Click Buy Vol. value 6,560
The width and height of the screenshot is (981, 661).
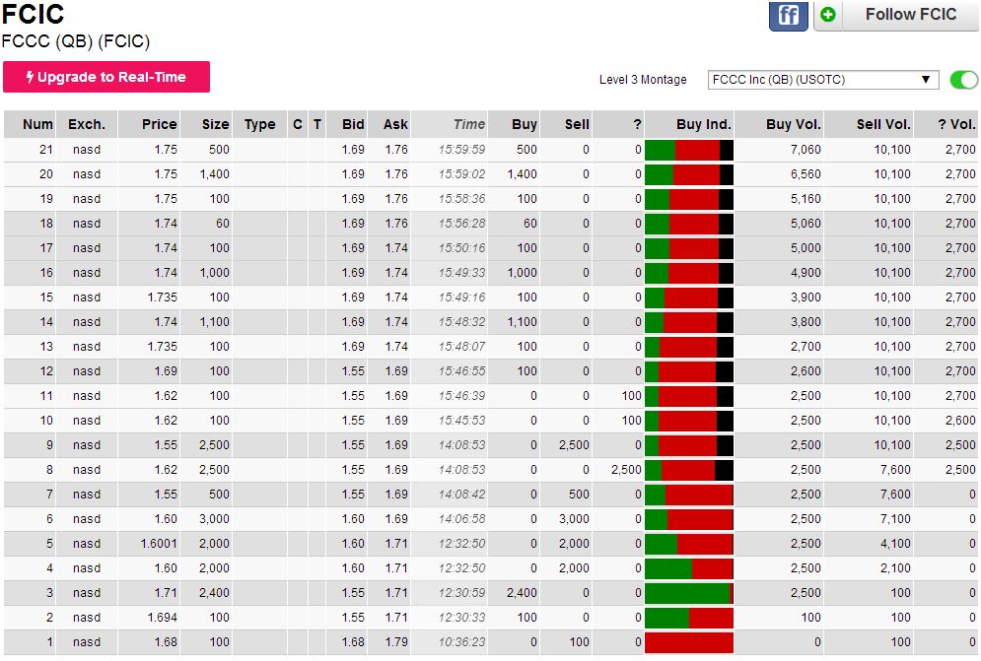(806, 174)
